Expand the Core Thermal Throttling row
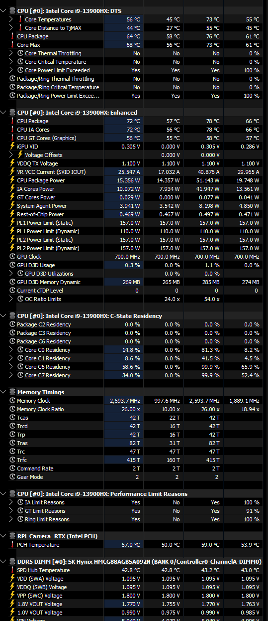 (12, 53)
